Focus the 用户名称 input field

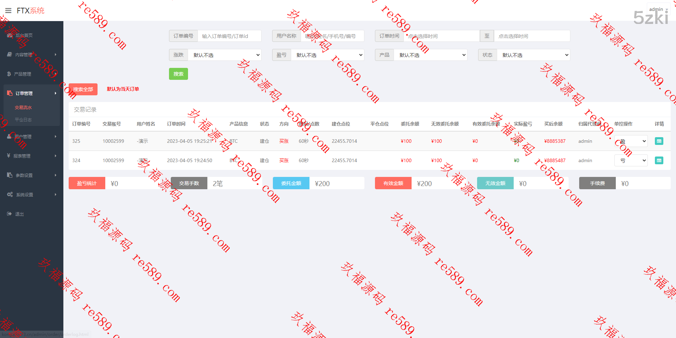[x=332, y=36]
